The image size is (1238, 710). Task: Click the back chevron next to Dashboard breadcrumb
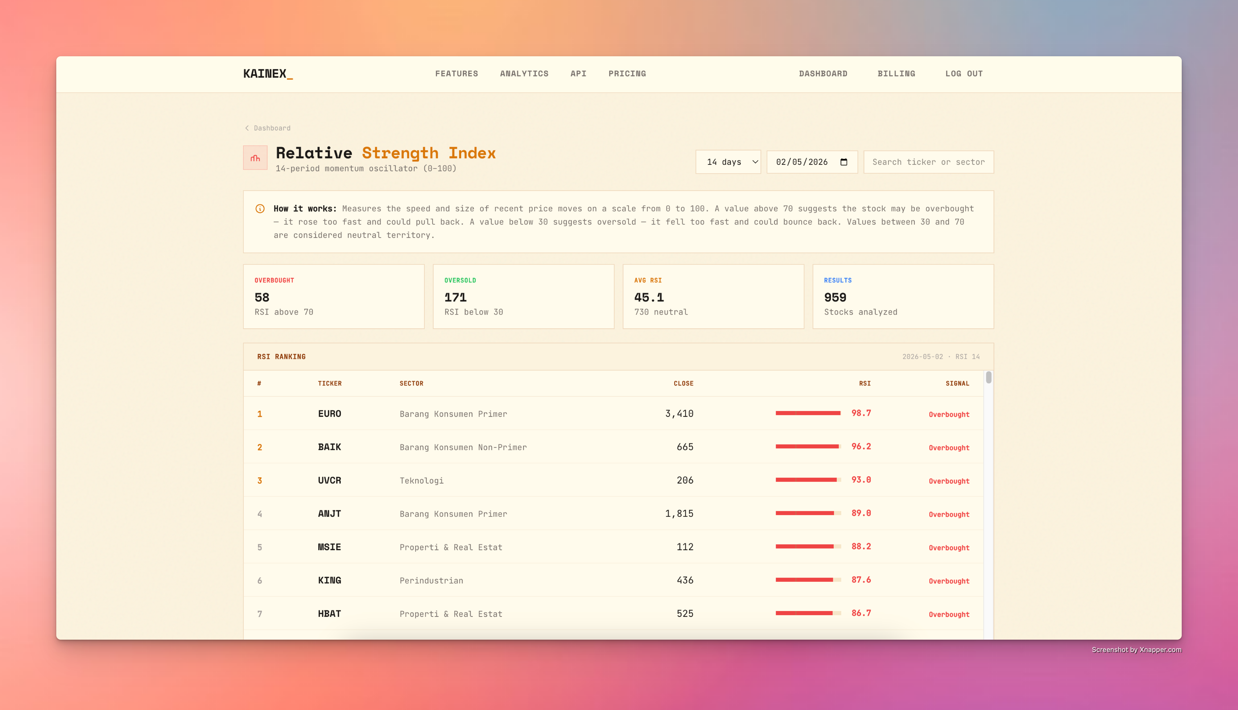tap(247, 128)
